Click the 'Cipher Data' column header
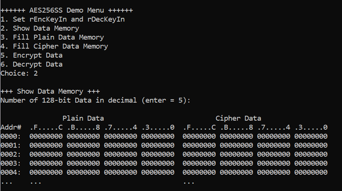 (x=238, y=118)
